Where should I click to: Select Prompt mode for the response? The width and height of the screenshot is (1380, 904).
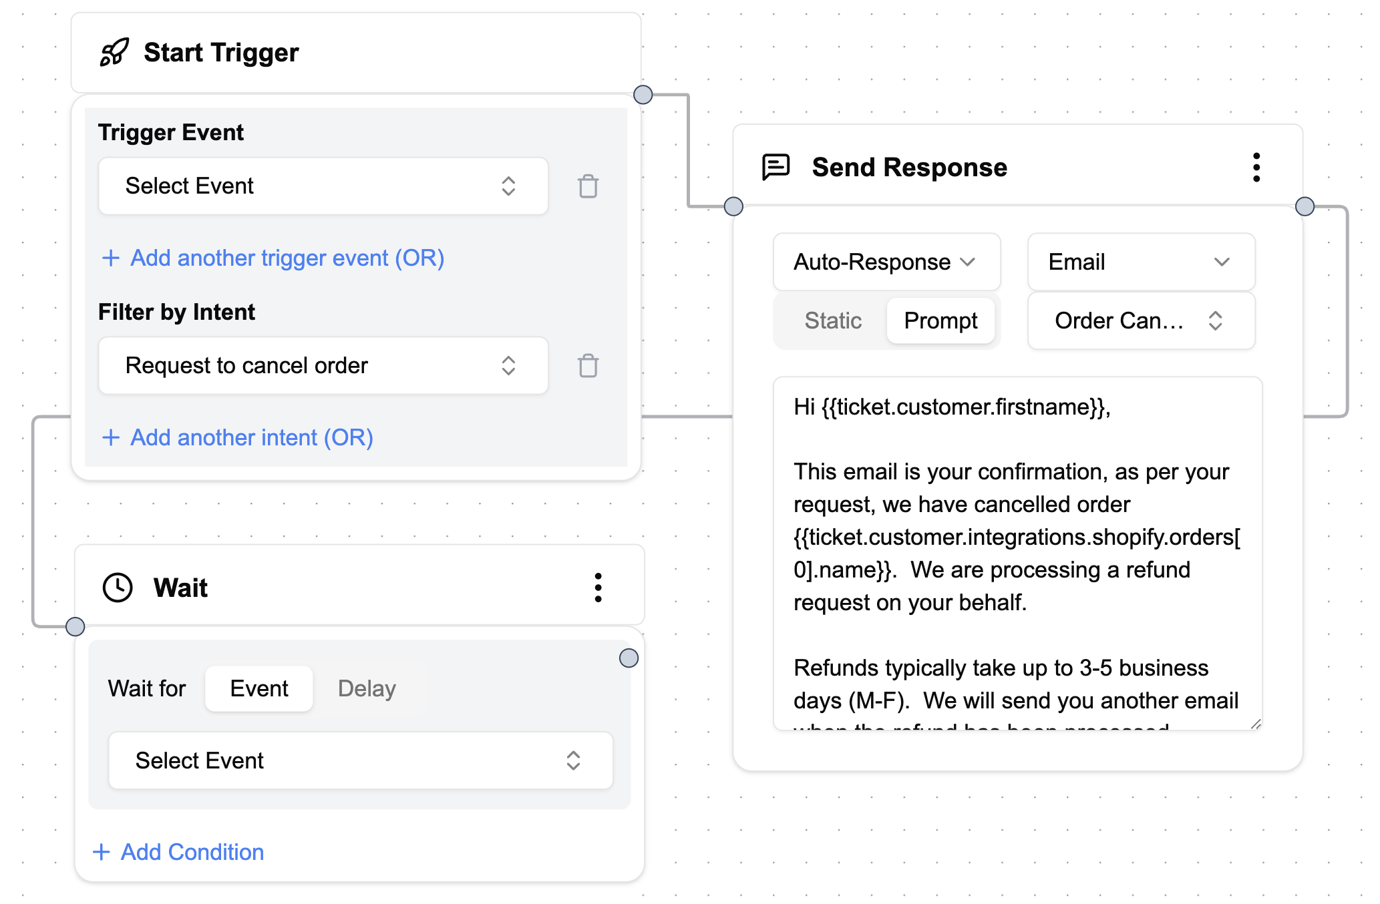(940, 320)
